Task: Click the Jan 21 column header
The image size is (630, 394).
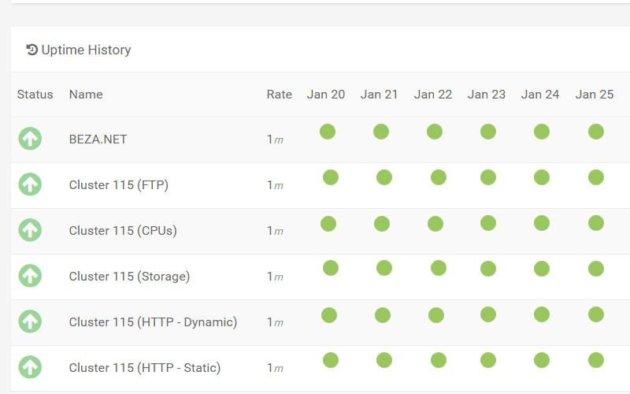Action: (x=380, y=95)
